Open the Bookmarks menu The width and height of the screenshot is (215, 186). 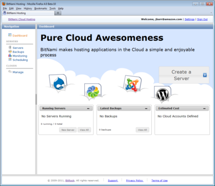[41, 8]
